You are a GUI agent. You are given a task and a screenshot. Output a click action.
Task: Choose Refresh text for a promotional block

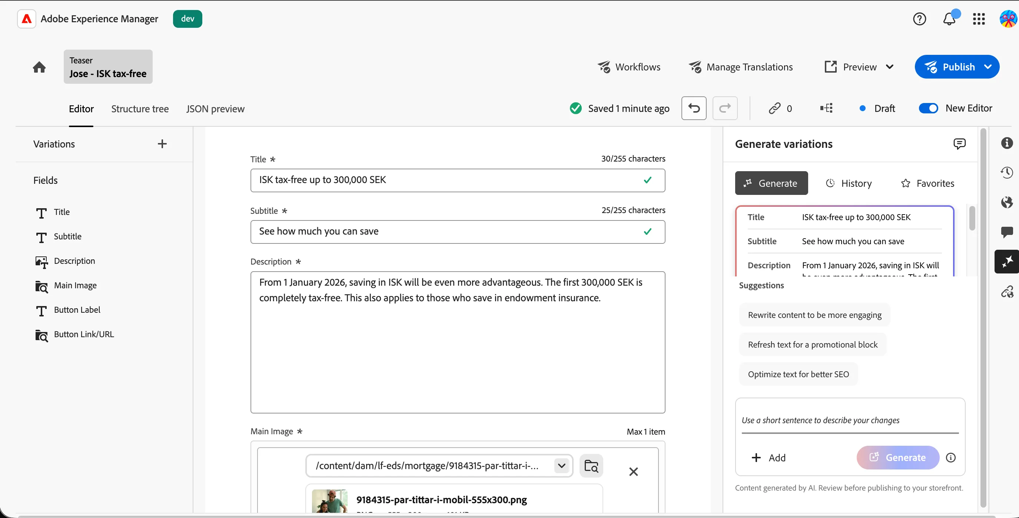point(813,345)
